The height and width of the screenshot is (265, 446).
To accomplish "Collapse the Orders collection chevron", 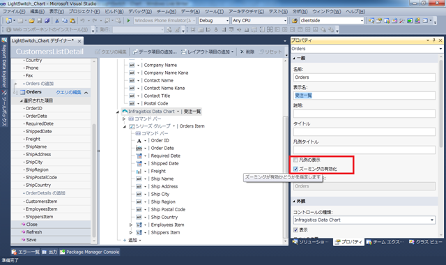I will tap(86, 93).
